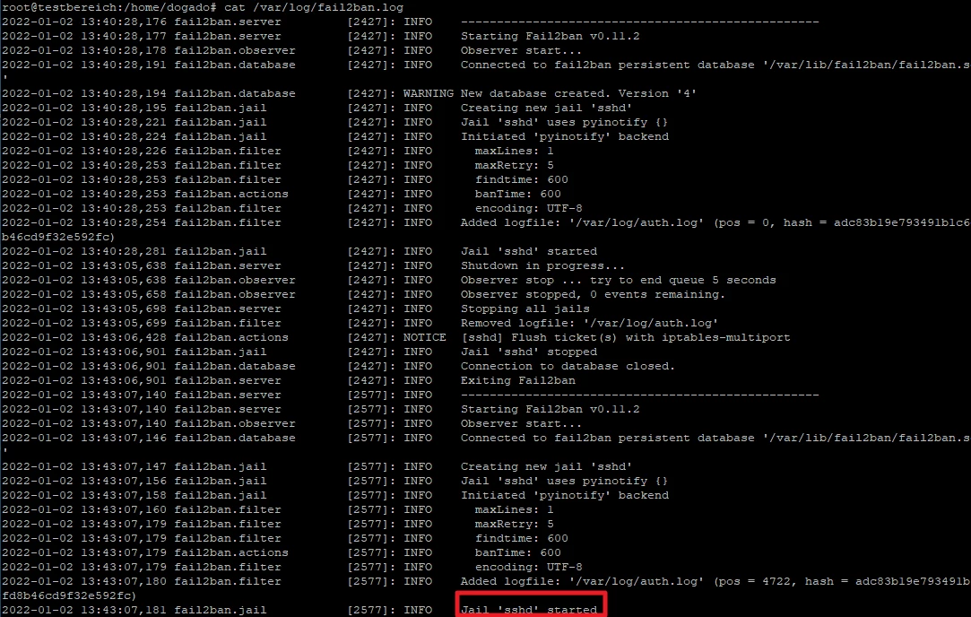Select timestamp 13:40:28,177
The width and height of the screenshot is (971, 617).
tap(123, 36)
